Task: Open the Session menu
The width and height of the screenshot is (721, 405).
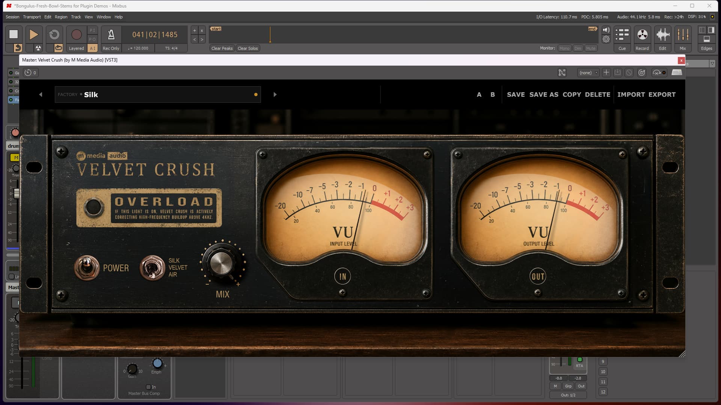Action: click(12, 17)
